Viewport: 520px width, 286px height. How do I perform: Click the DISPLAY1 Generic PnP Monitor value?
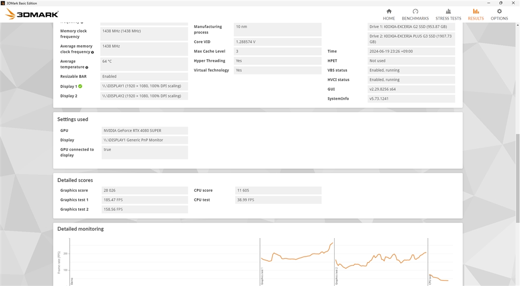pos(145,140)
